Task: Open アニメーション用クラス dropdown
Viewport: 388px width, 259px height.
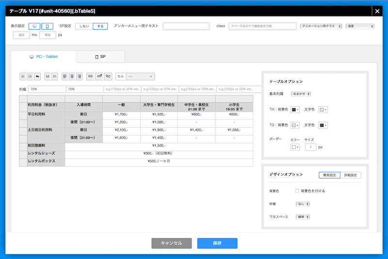Action: pyautogui.click(x=321, y=26)
